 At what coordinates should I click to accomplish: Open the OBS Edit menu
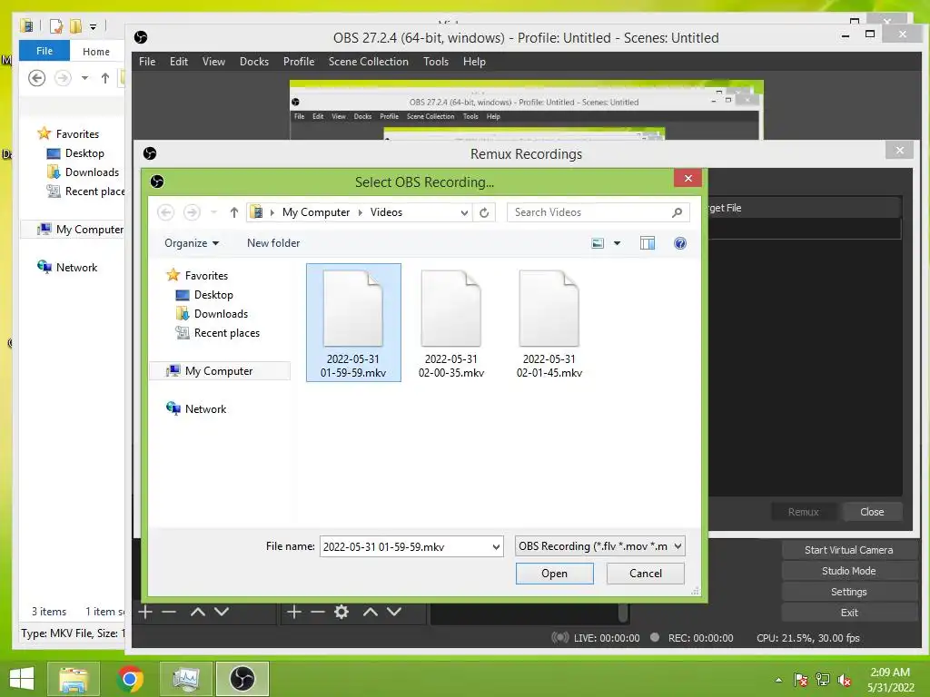pyautogui.click(x=179, y=62)
